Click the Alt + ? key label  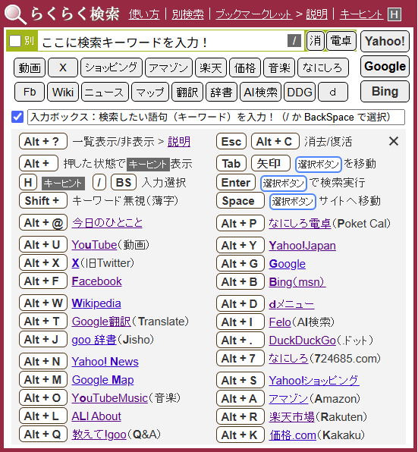point(43,141)
